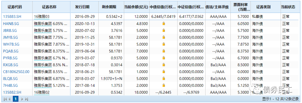The width and height of the screenshot is (302, 103).
Task: Sort by 发行日期 column header
Action: pos(82,7)
